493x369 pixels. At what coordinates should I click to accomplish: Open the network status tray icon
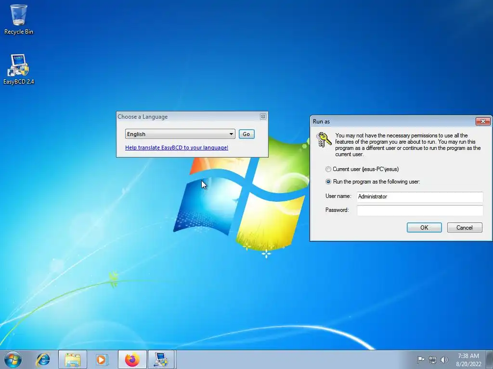pos(433,360)
